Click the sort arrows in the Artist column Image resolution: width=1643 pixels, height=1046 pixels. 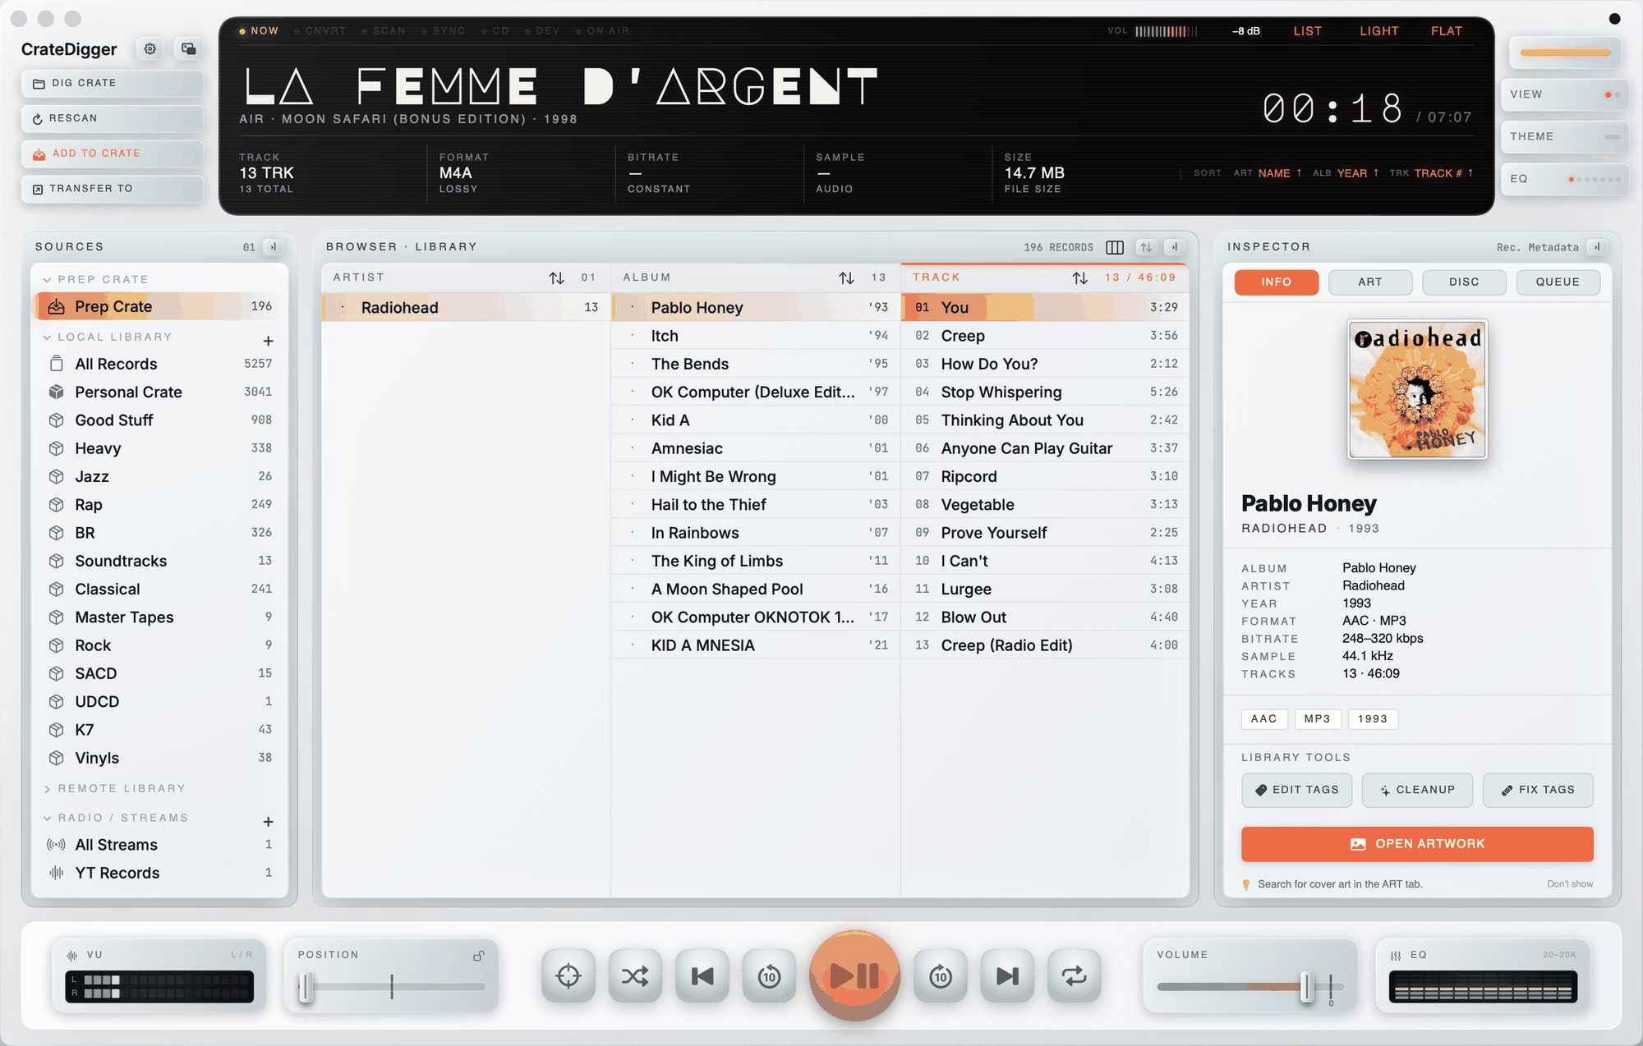click(557, 278)
